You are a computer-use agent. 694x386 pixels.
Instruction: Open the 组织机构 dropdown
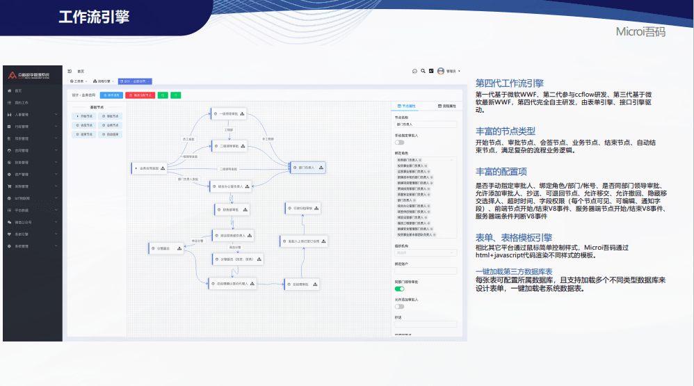[426, 253]
